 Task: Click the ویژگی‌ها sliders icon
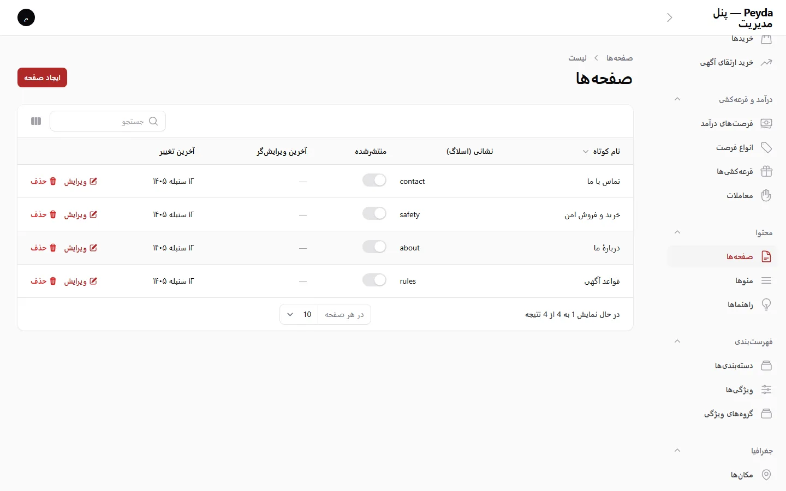click(x=766, y=390)
